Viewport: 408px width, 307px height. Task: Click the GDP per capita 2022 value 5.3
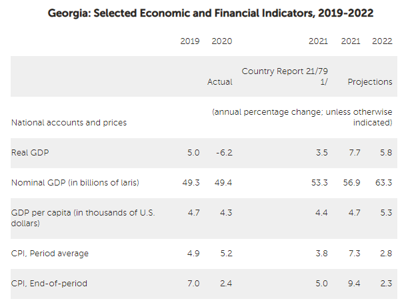[x=385, y=213]
